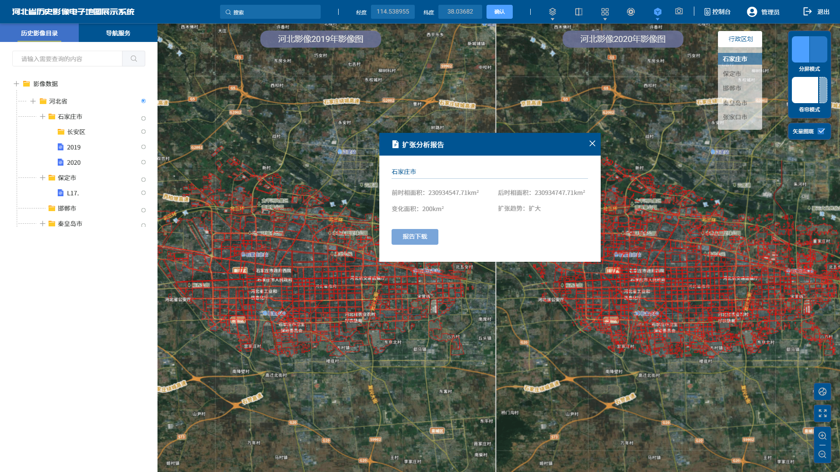This screenshot has width=840, height=472.
Task: Click the blue 3D cube icon
Action: click(x=657, y=12)
